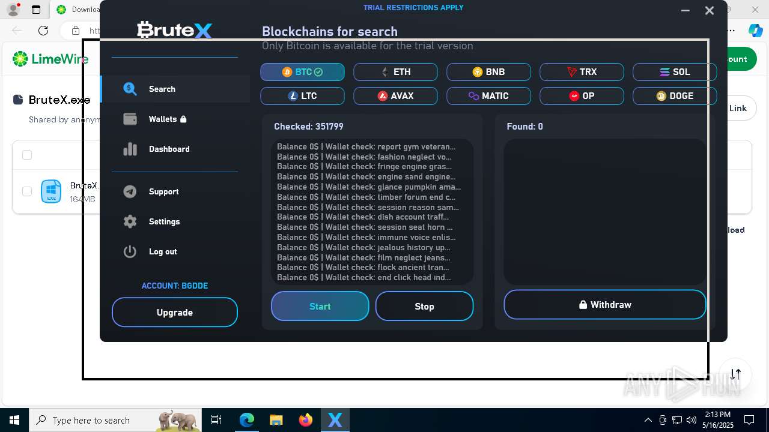Click 'ACCOUNT: BGDDE' text
The image size is (769, 432).
pos(175,286)
